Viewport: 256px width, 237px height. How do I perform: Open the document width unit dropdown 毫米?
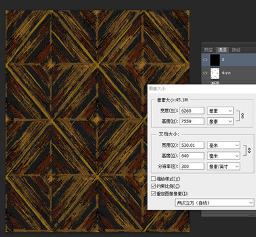(x=223, y=145)
